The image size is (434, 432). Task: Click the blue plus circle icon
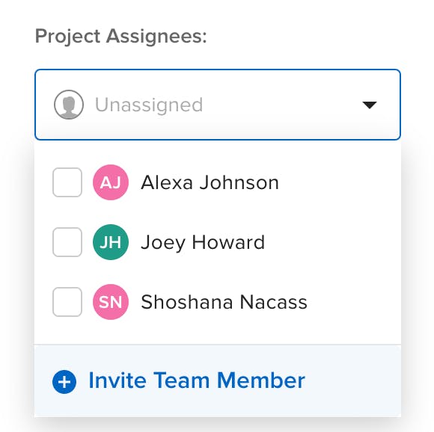64,382
